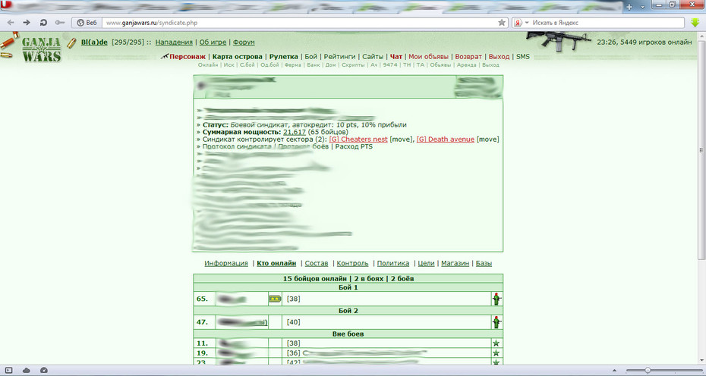Click the Онлайн submenu link
The image size is (706, 376).
click(208, 64)
